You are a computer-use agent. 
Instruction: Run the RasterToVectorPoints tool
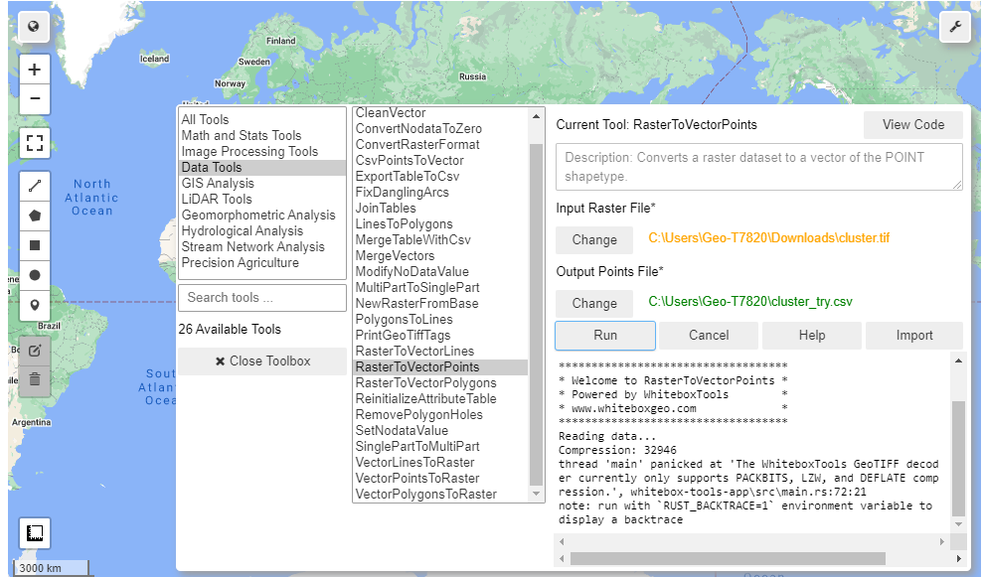click(604, 336)
